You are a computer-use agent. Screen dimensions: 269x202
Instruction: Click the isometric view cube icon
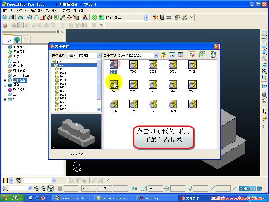264,52
